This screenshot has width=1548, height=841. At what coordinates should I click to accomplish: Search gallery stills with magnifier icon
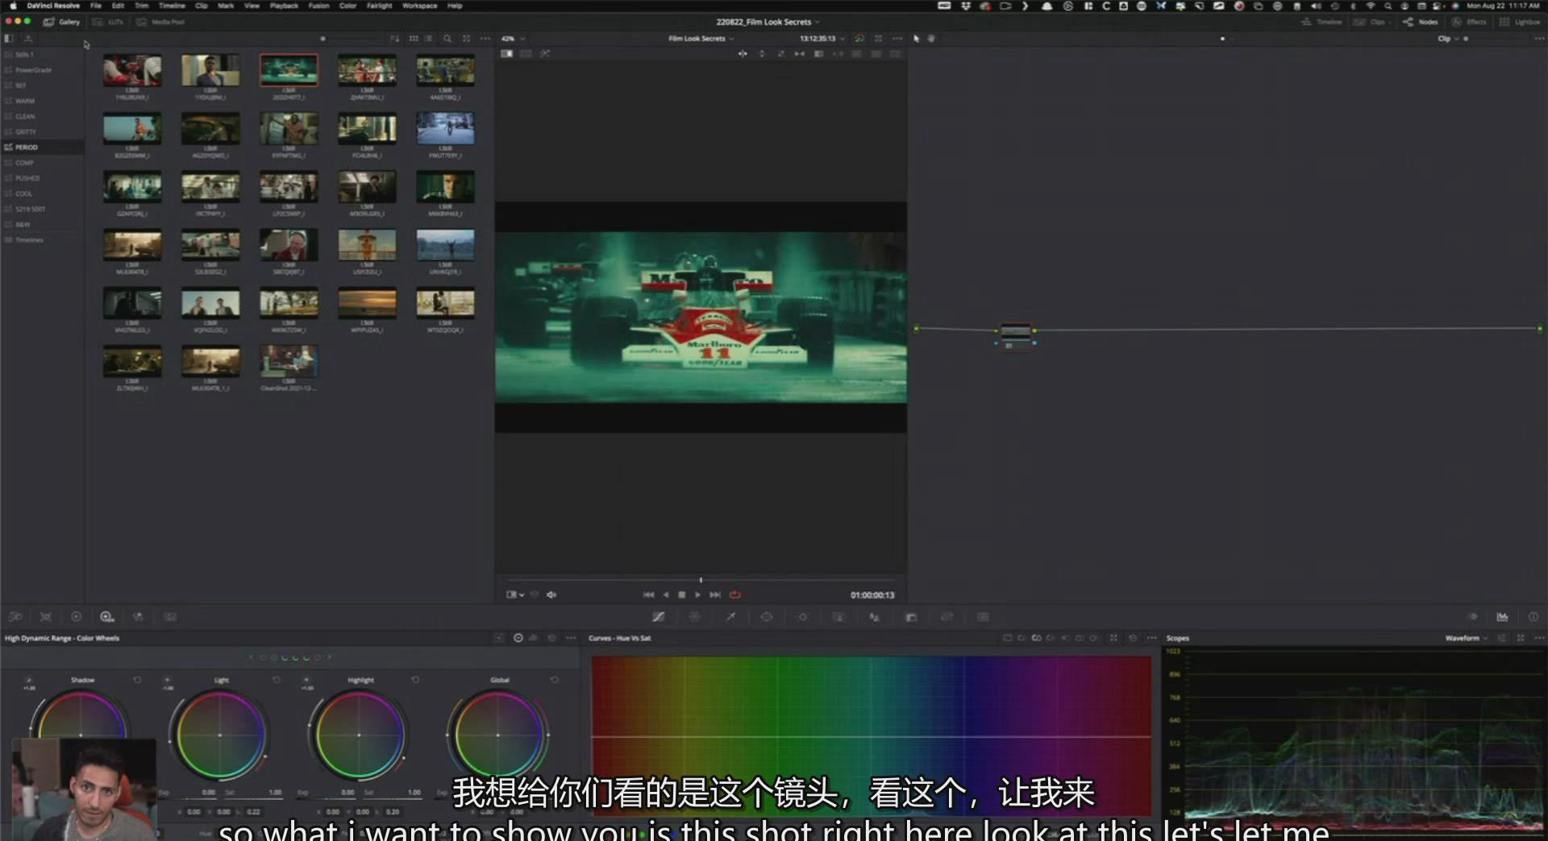click(447, 39)
